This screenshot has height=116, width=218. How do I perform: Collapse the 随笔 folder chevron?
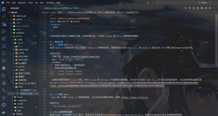coord(13,87)
